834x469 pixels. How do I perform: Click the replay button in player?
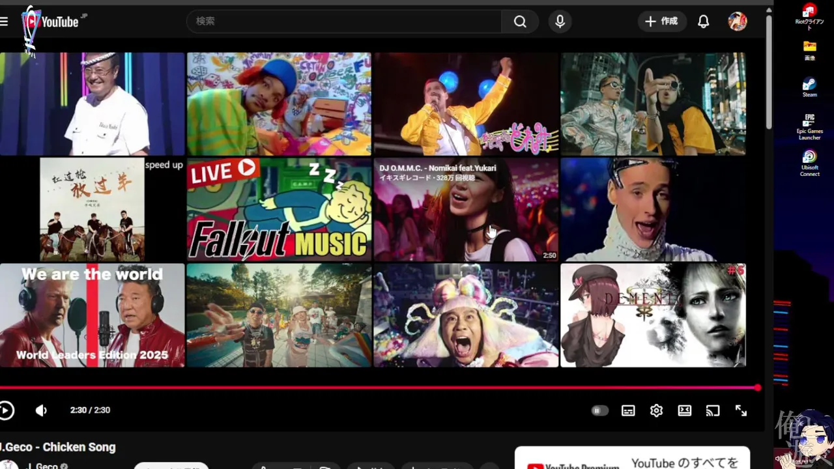point(6,410)
